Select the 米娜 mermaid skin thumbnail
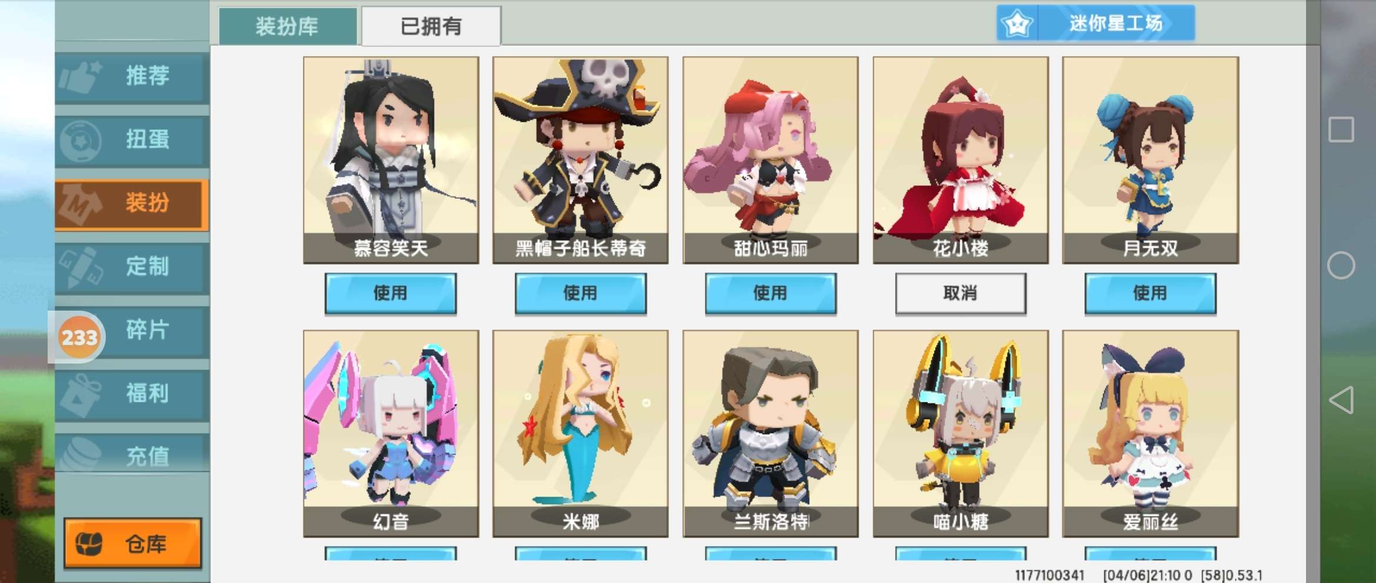This screenshot has height=583, width=1376. (580, 434)
